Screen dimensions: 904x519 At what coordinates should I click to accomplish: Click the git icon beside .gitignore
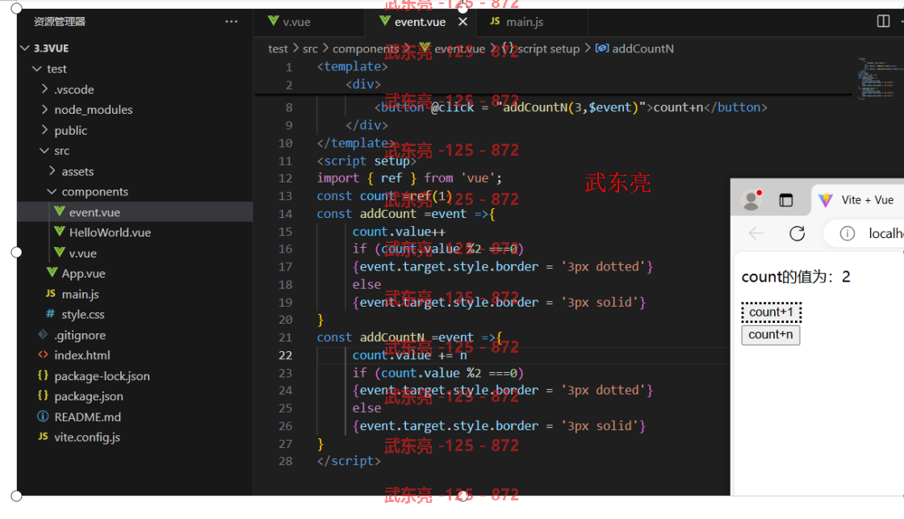tap(43, 334)
